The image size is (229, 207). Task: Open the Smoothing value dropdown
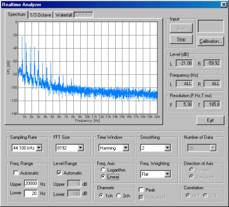pos(167,148)
